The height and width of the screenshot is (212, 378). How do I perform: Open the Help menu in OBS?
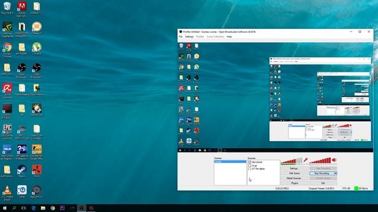(x=229, y=37)
